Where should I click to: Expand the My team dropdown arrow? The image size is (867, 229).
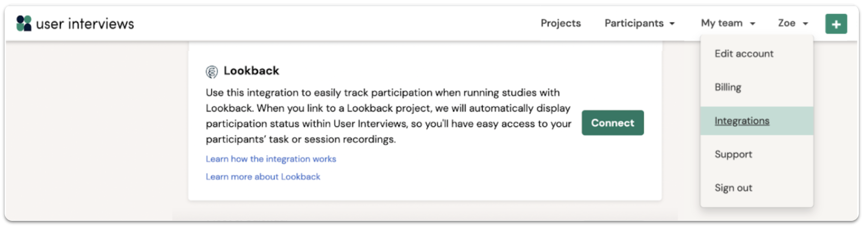(x=753, y=24)
